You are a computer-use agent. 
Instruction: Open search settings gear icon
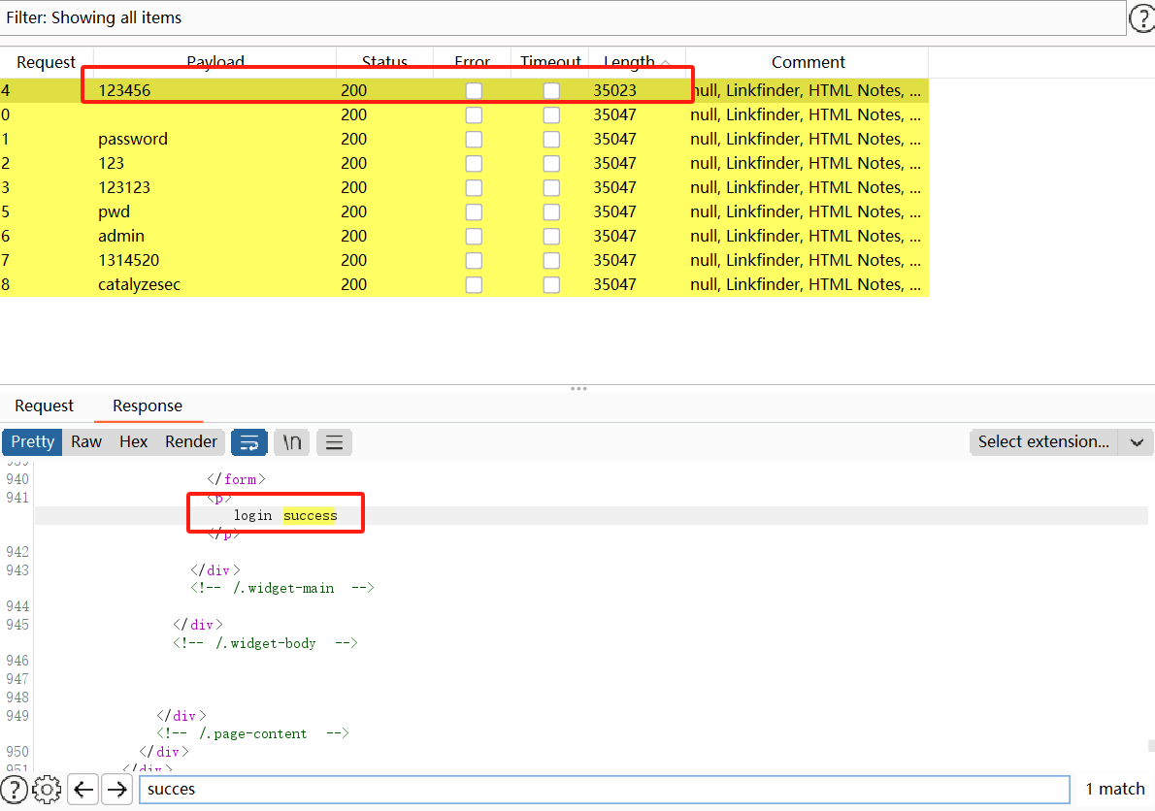coord(48,790)
